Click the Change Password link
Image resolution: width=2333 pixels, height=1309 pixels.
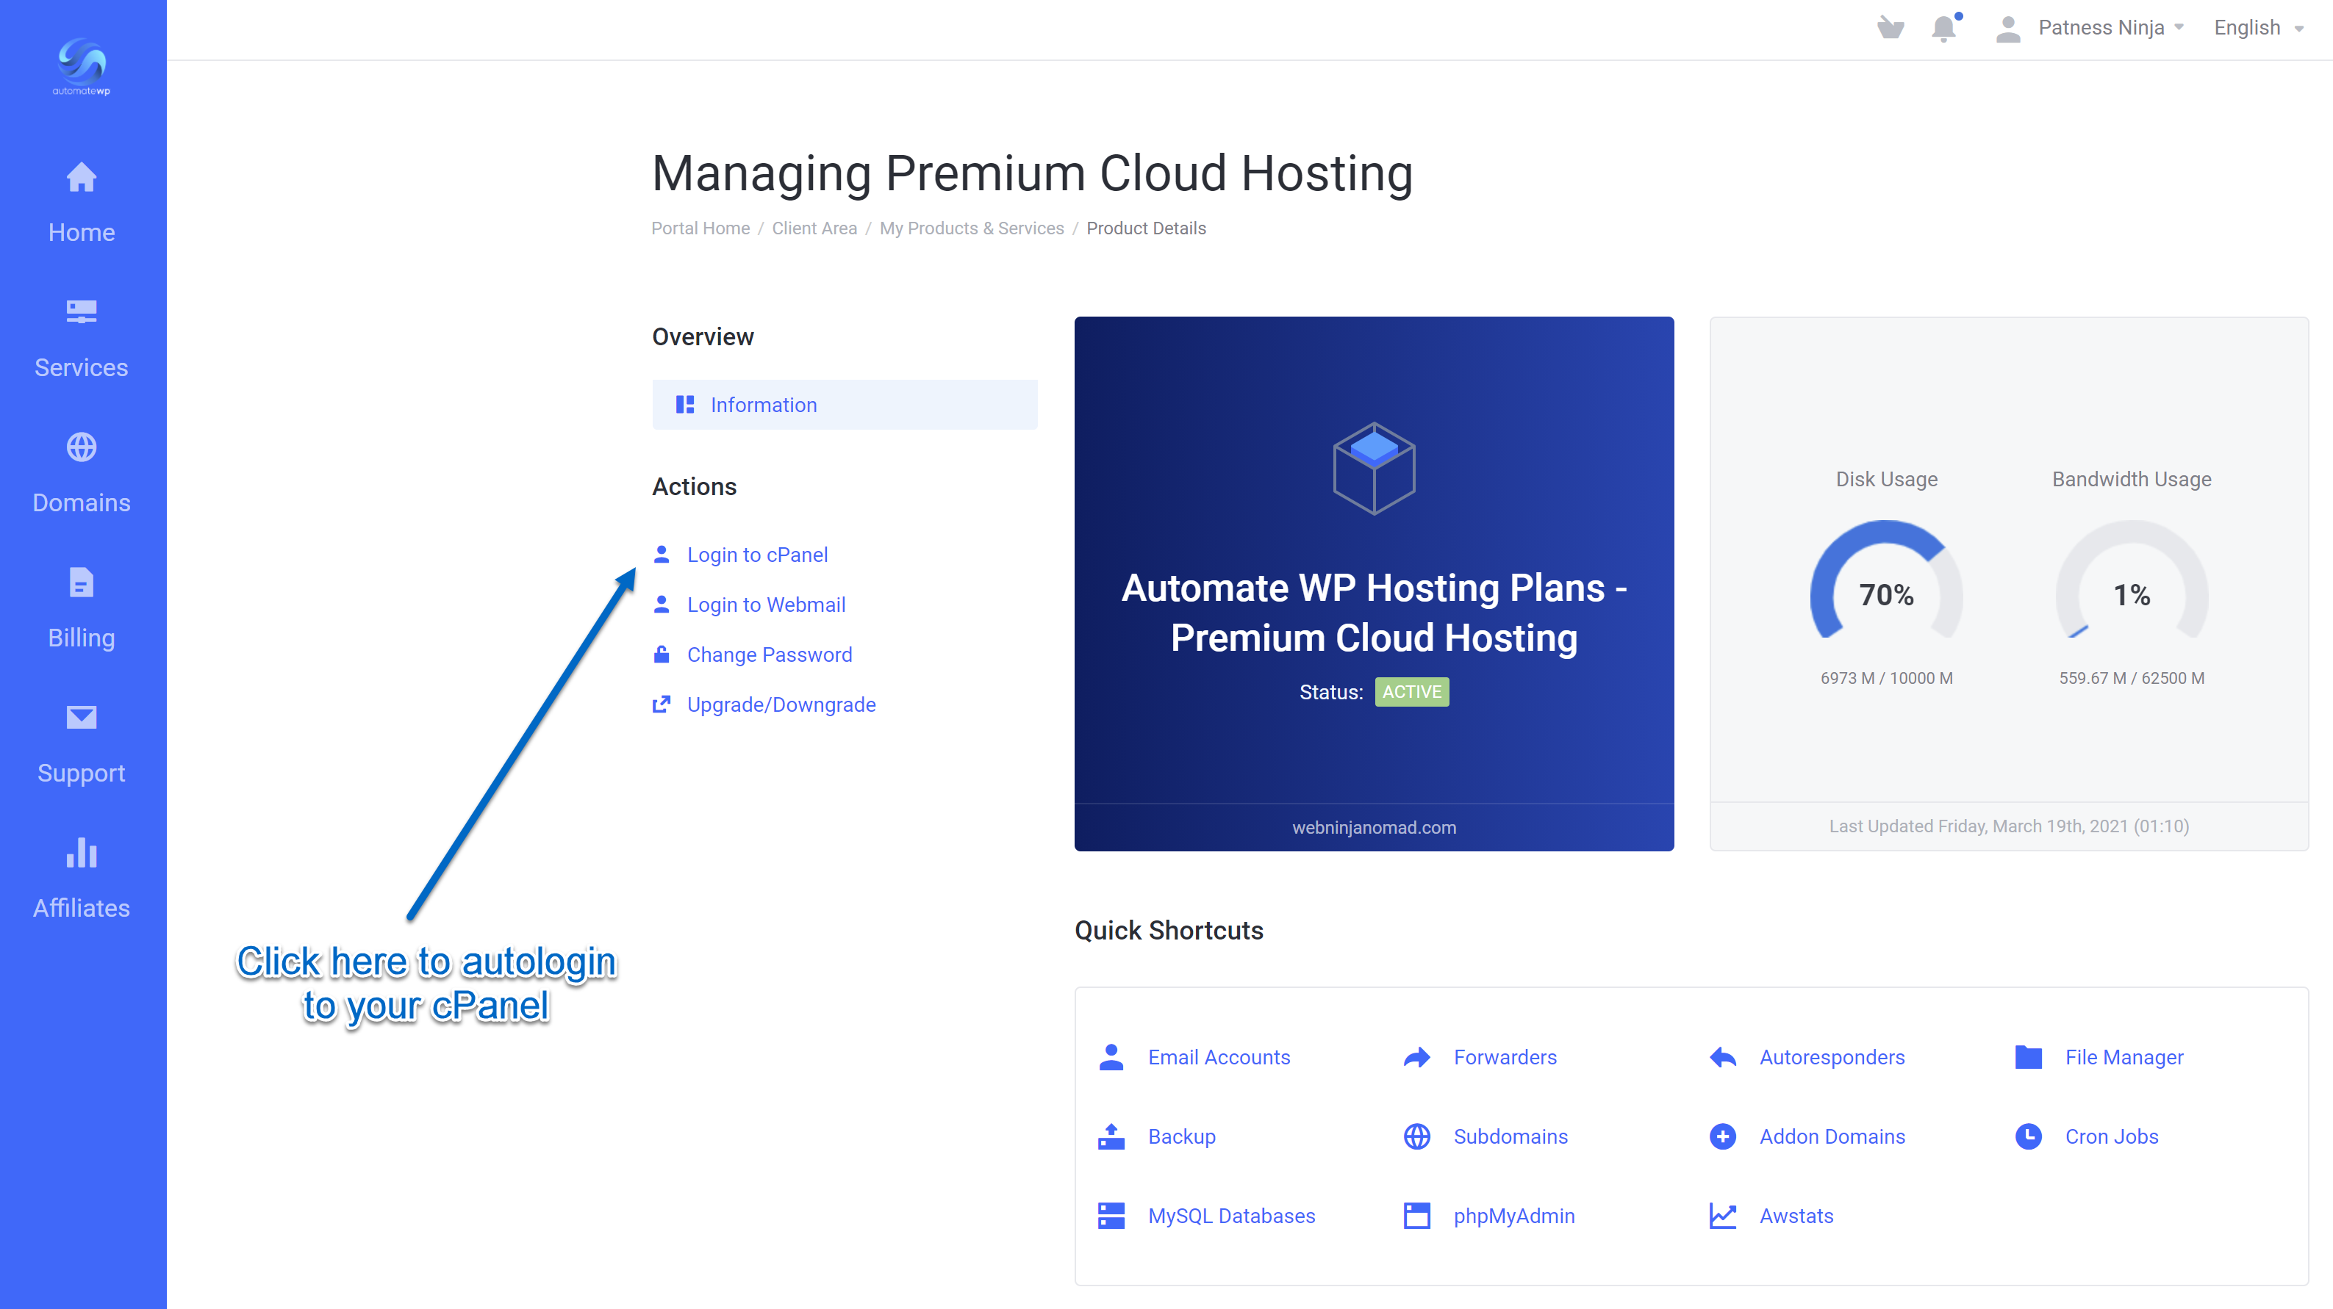(769, 654)
